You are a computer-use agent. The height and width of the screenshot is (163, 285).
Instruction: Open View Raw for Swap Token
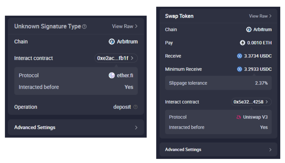(260, 16)
